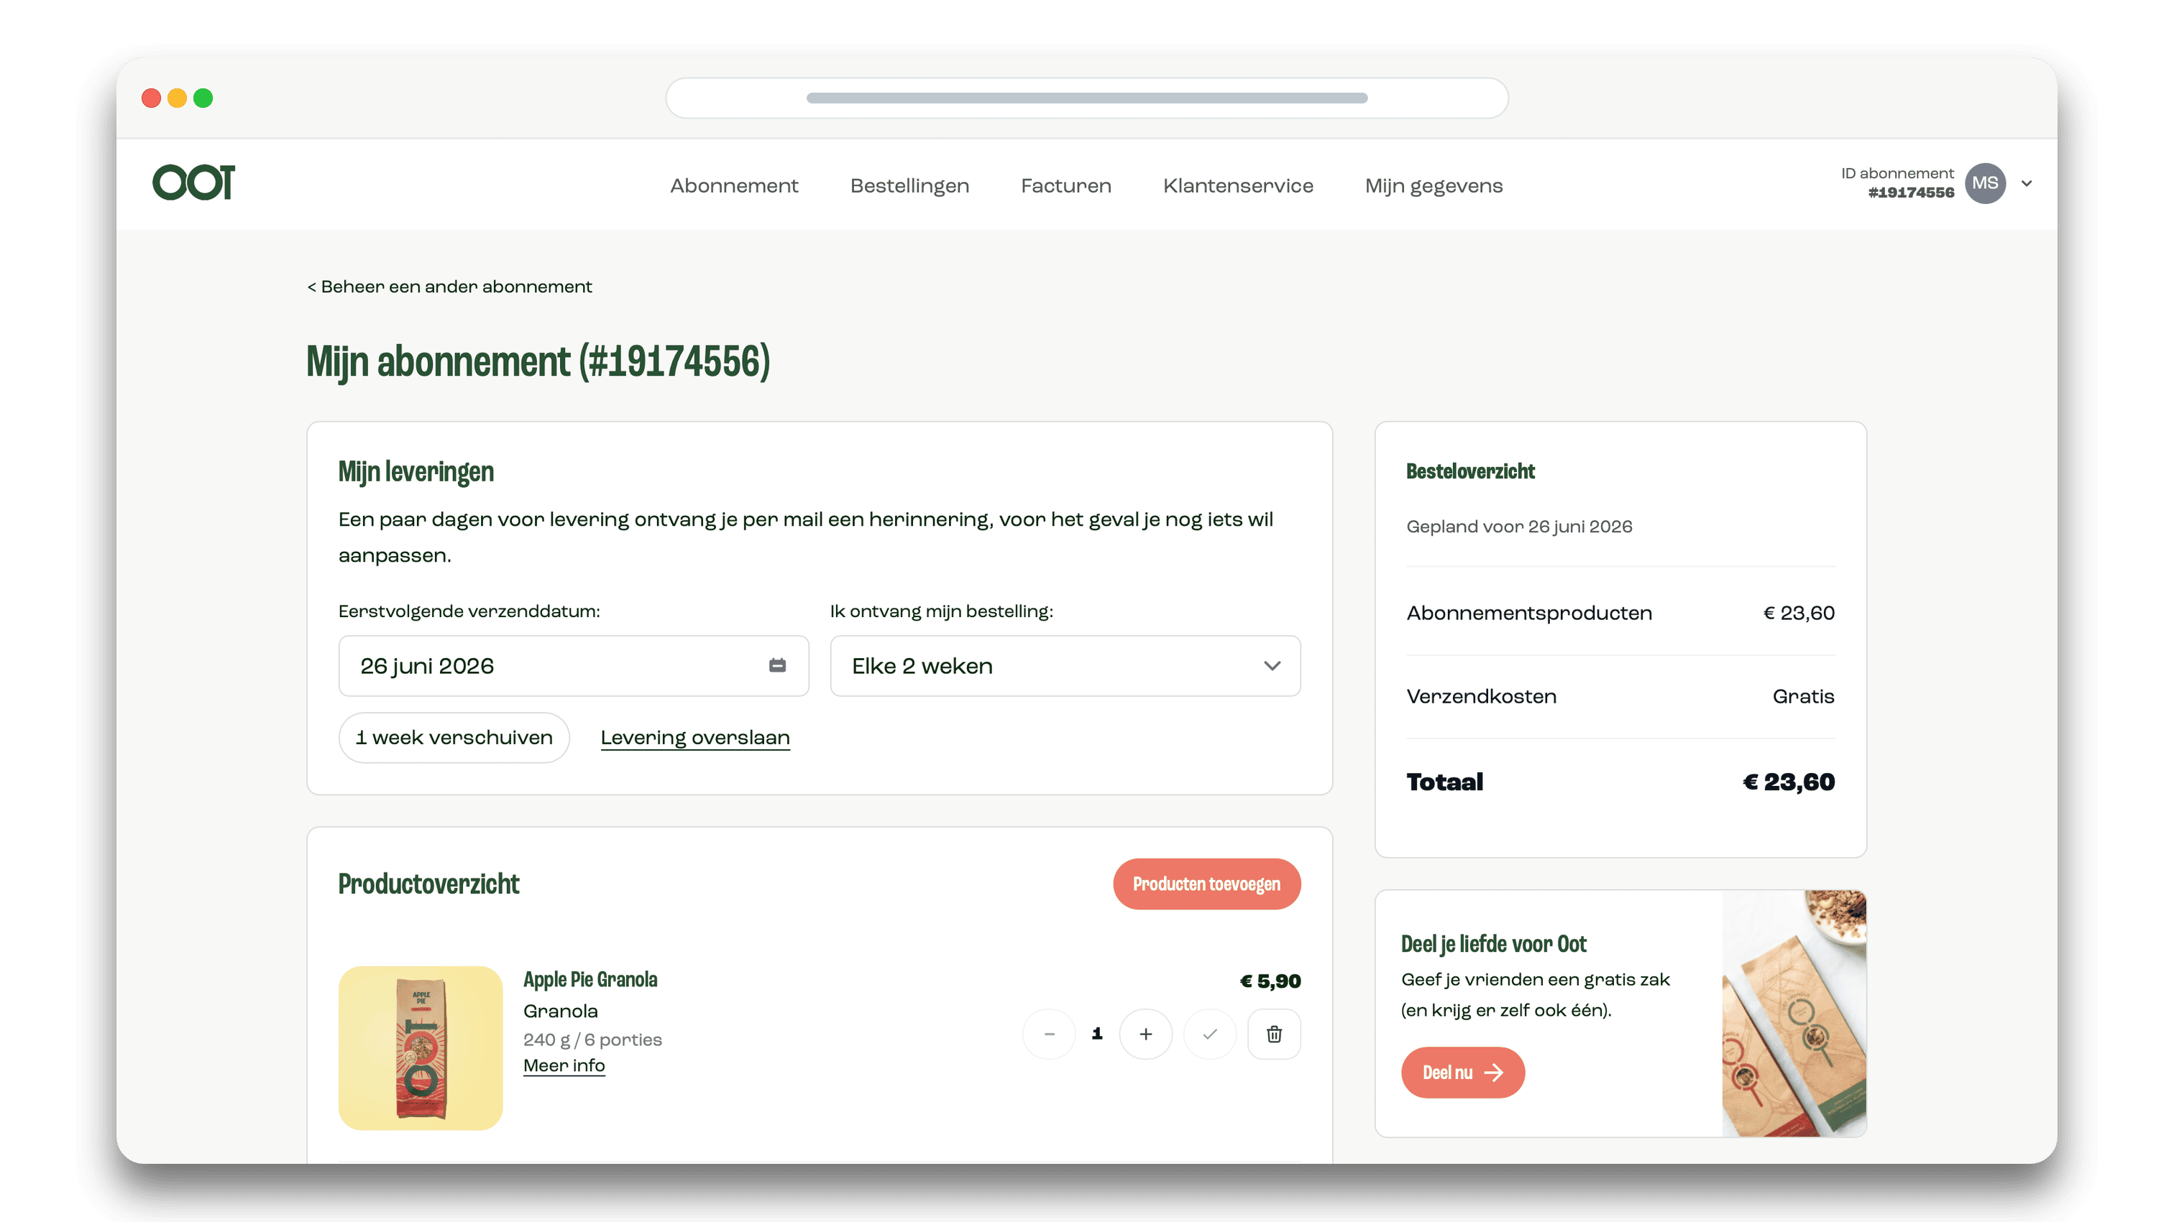2174x1222 pixels.
Task: Delete Apple Pie Granola with trash icon
Action: (1273, 1034)
